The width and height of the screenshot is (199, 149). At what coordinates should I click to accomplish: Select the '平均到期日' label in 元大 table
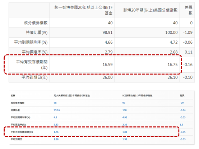tap(17, 139)
